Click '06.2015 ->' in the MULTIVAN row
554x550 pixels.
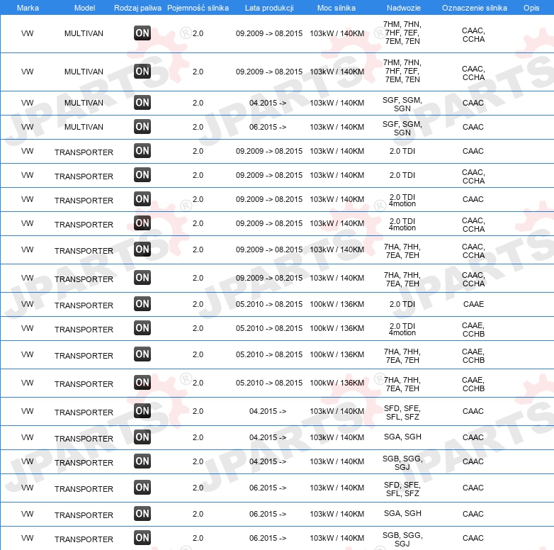[x=268, y=127]
